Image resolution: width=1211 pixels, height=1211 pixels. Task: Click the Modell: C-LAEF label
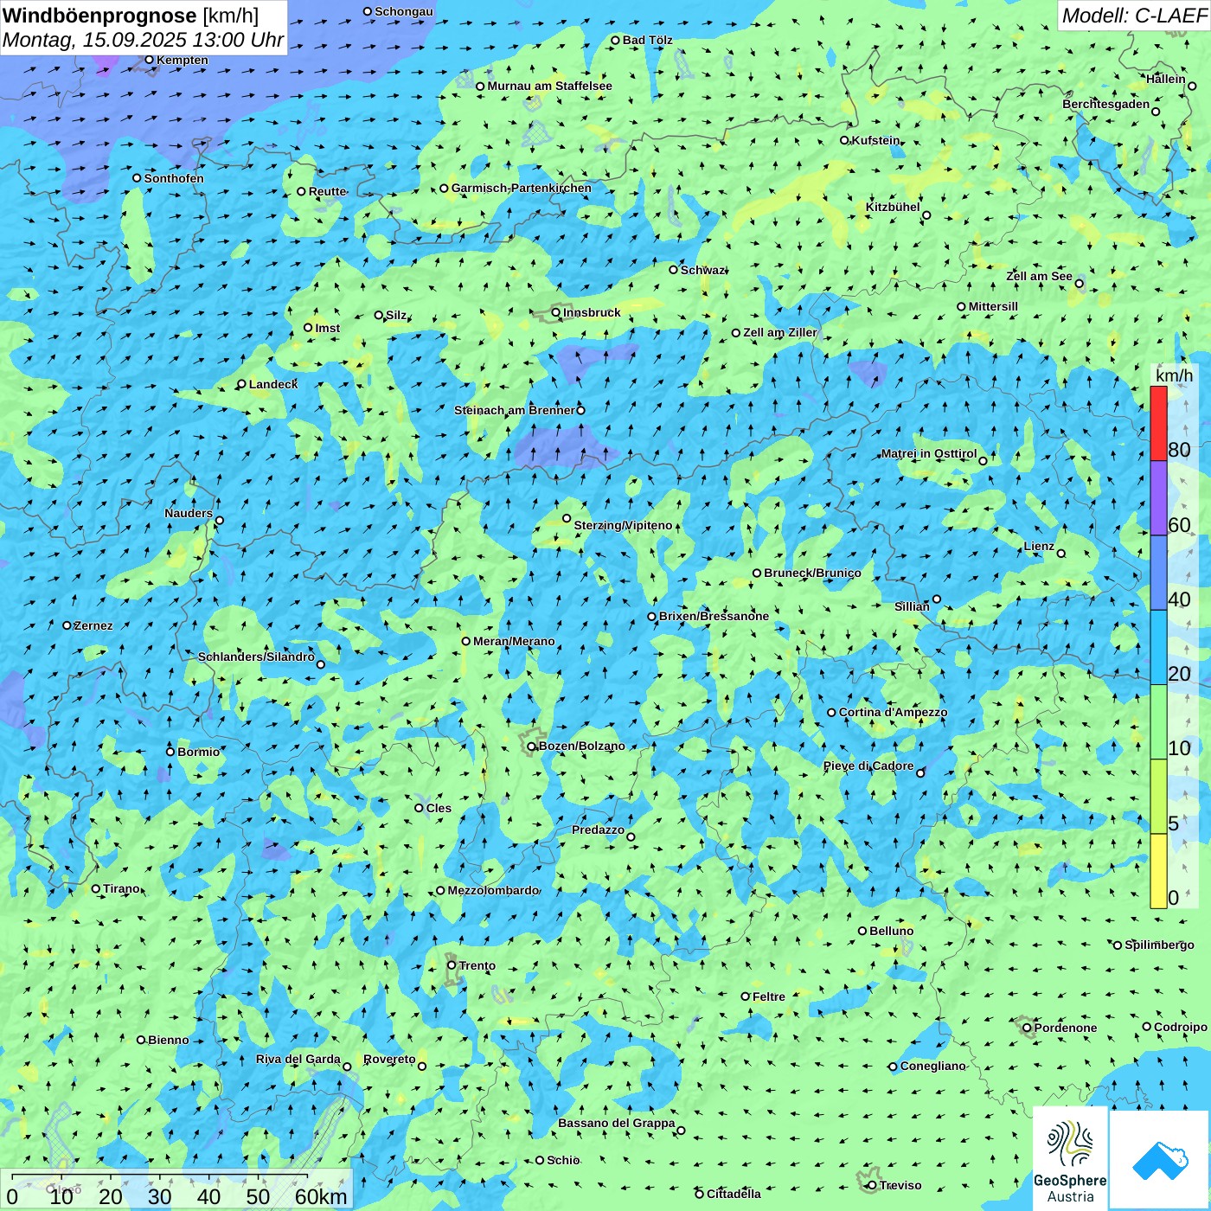coord(1134,16)
